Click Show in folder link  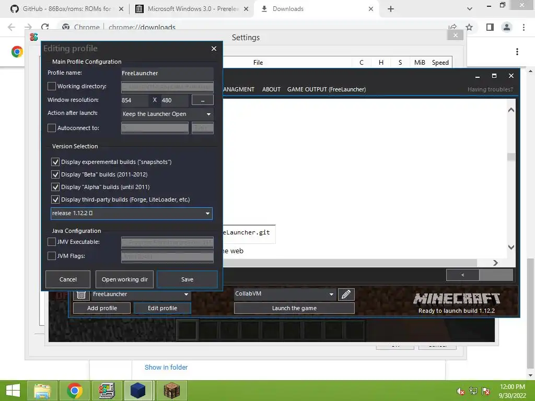166,367
